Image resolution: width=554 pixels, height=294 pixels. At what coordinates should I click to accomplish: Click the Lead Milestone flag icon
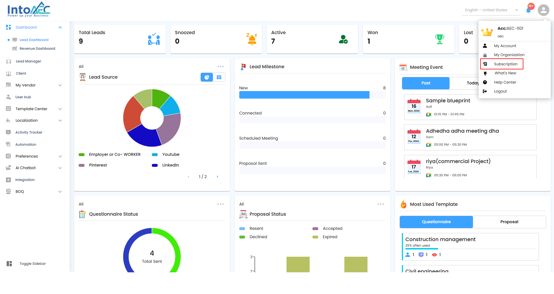tap(243, 67)
